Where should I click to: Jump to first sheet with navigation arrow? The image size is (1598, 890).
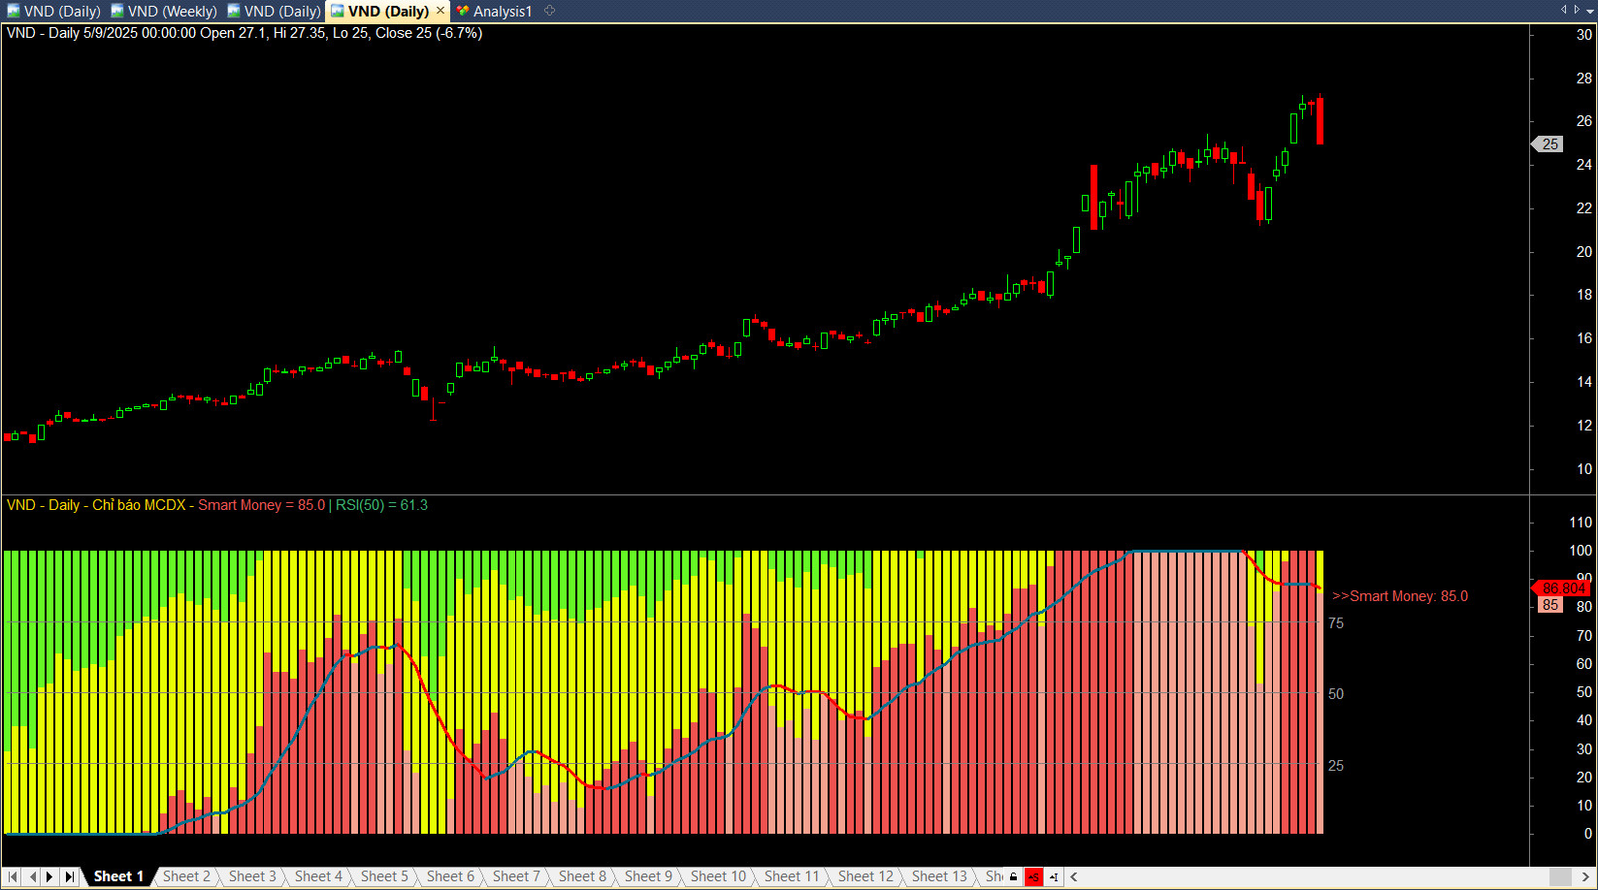coord(13,876)
